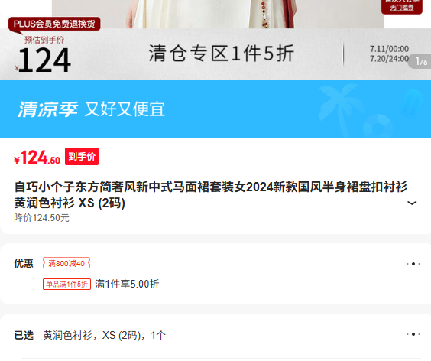The height and width of the screenshot is (361, 431).
Task: Tap the 清凉季 又好又便宜 blue banner
Action: pos(215,109)
